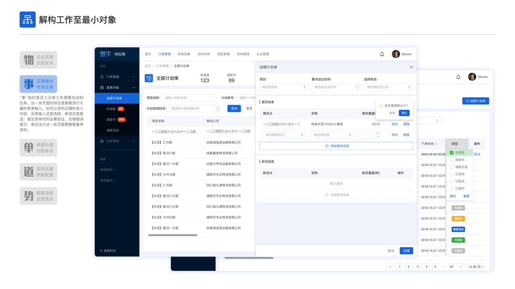The height and width of the screenshot is (289, 515).
Task: Click the green 已完成 status tag
Action: [x=458, y=240]
